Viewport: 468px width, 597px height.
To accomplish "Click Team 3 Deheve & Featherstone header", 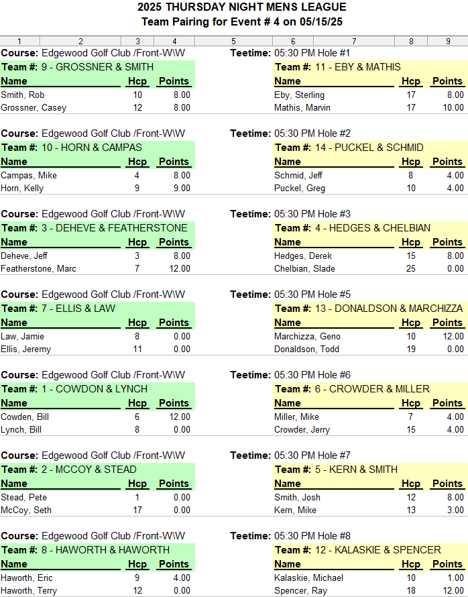I will tap(97, 228).
